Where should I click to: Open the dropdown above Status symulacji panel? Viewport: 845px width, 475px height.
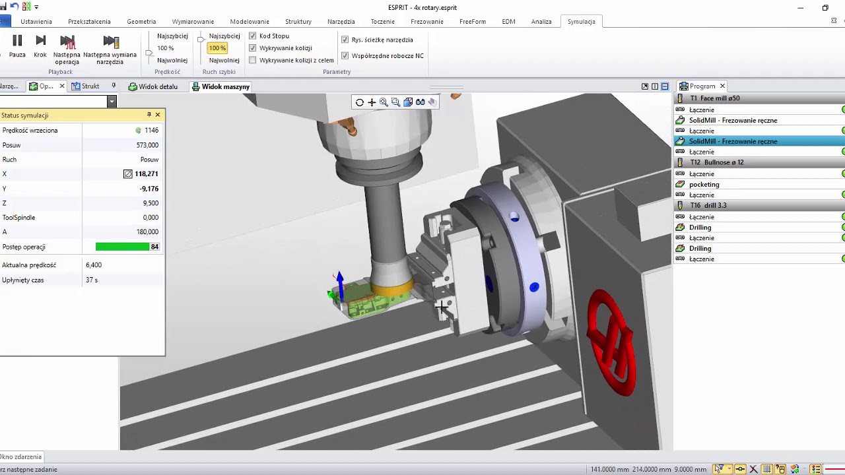[x=112, y=102]
